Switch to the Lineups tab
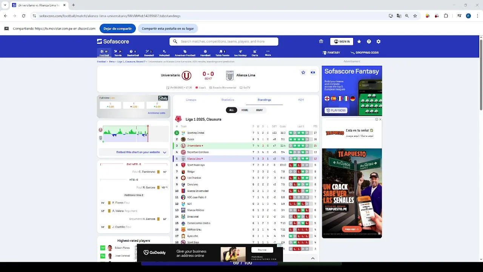Screen dimensions: 483x272 pos(191,100)
